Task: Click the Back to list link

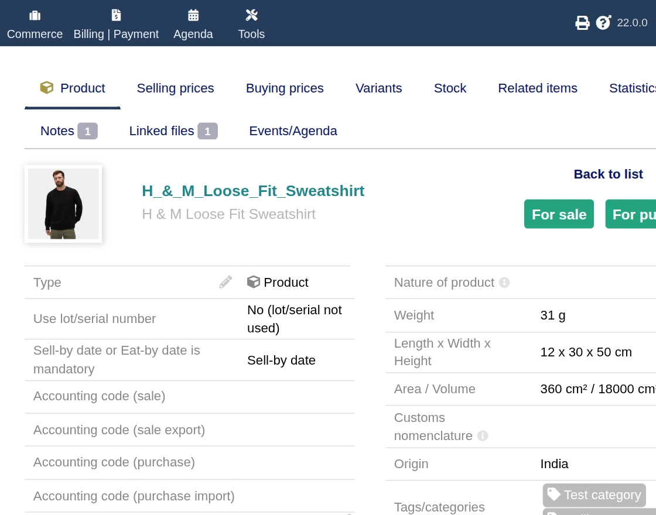Action: tap(608, 174)
